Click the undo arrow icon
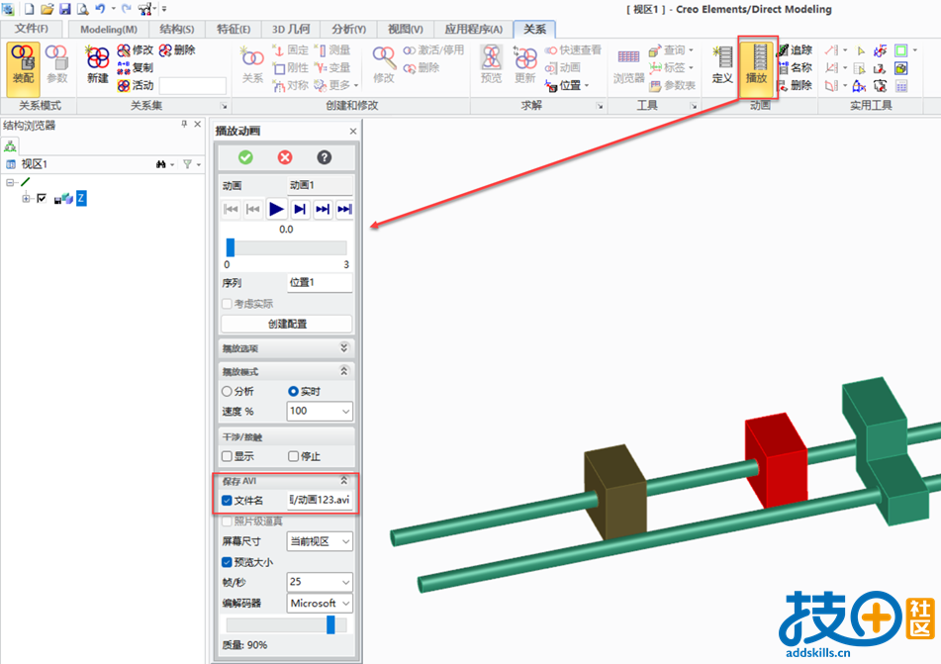Image resolution: width=941 pixels, height=664 pixels. tap(100, 9)
